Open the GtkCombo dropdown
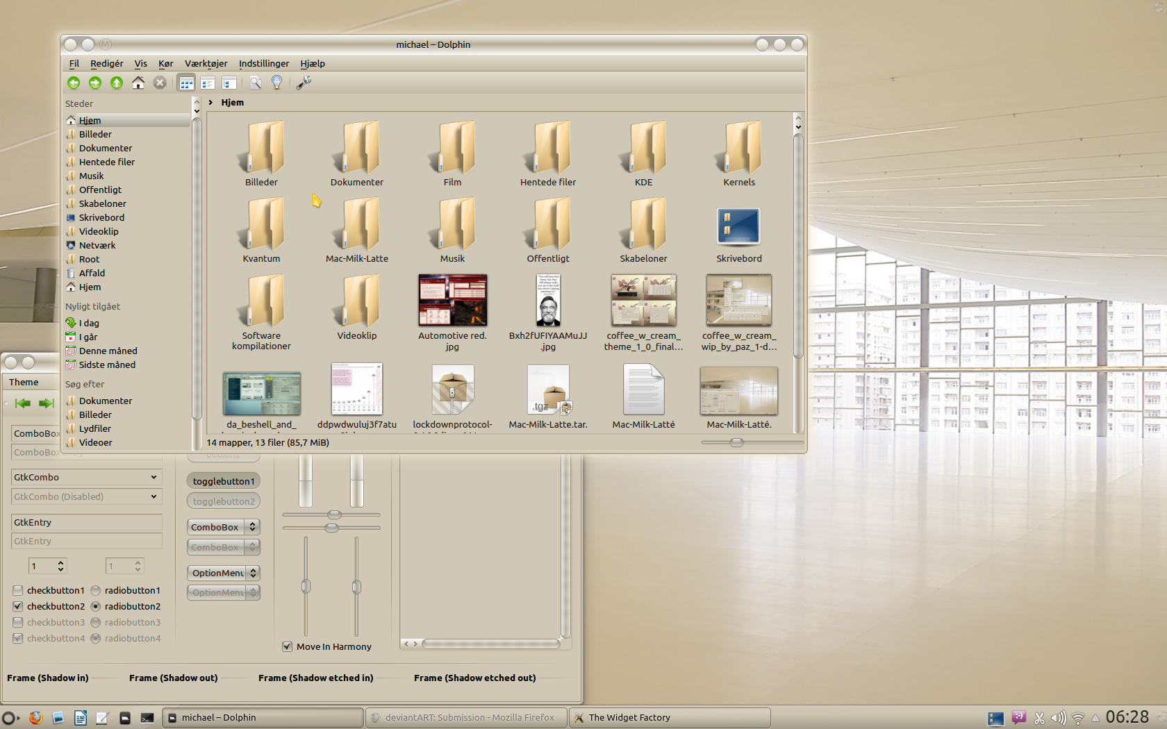Viewport: 1167px width, 729px height. (x=154, y=477)
